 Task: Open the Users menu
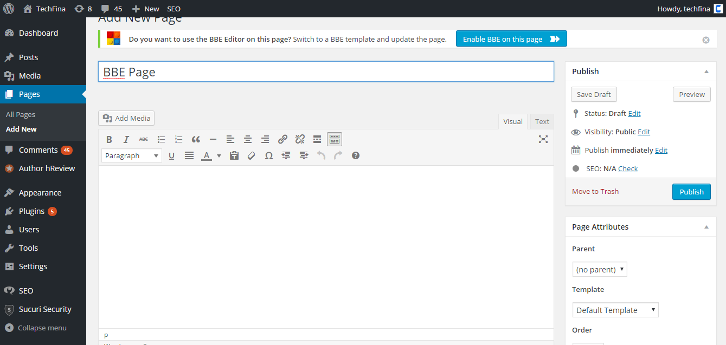pyautogui.click(x=43, y=230)
